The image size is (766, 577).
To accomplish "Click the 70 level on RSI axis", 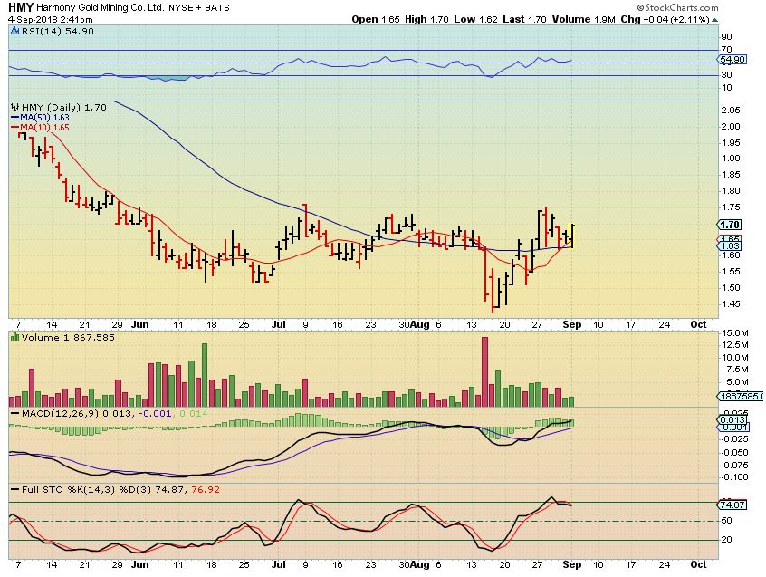I will click(x=726, y=49).
